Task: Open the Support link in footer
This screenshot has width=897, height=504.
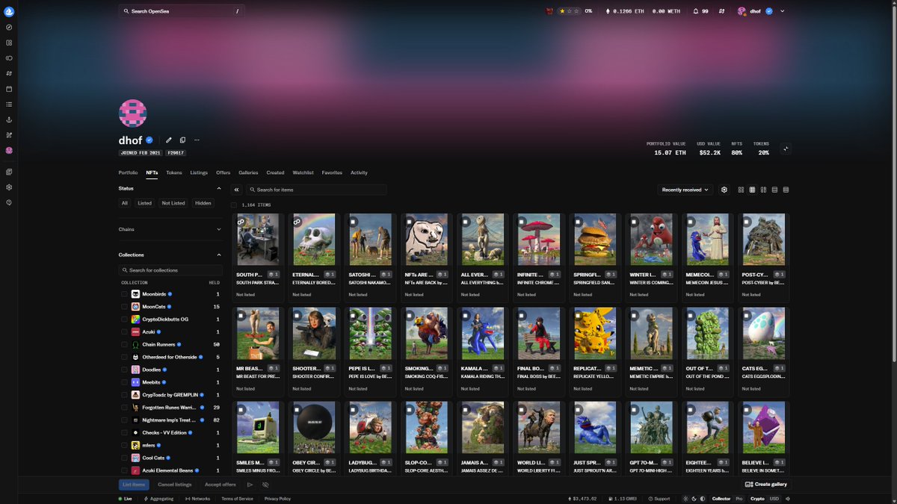Action: coord(659,499)
